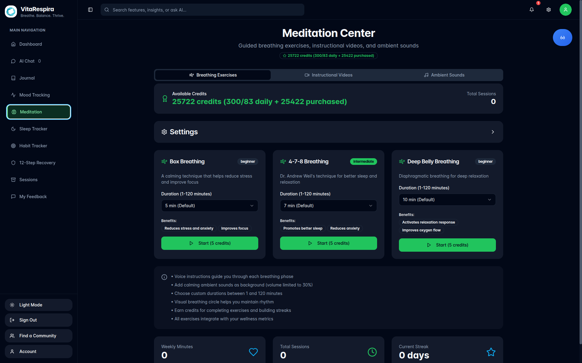Click the VitaRespira logo icon
This screenshot has width=582, height=363.
tap(11, 11)
